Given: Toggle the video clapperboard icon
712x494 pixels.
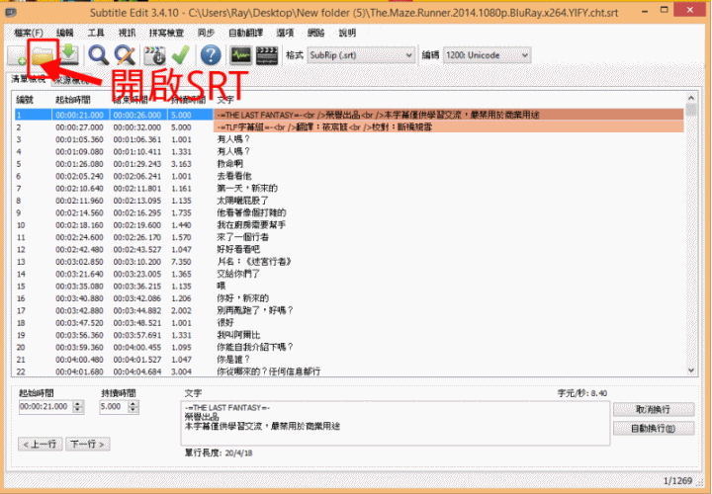Looking at the screenshot, I should point(266,55).
